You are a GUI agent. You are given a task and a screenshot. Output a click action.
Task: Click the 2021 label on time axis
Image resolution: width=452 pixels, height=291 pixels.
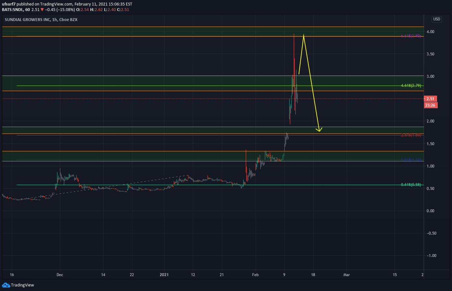(164, 275)
